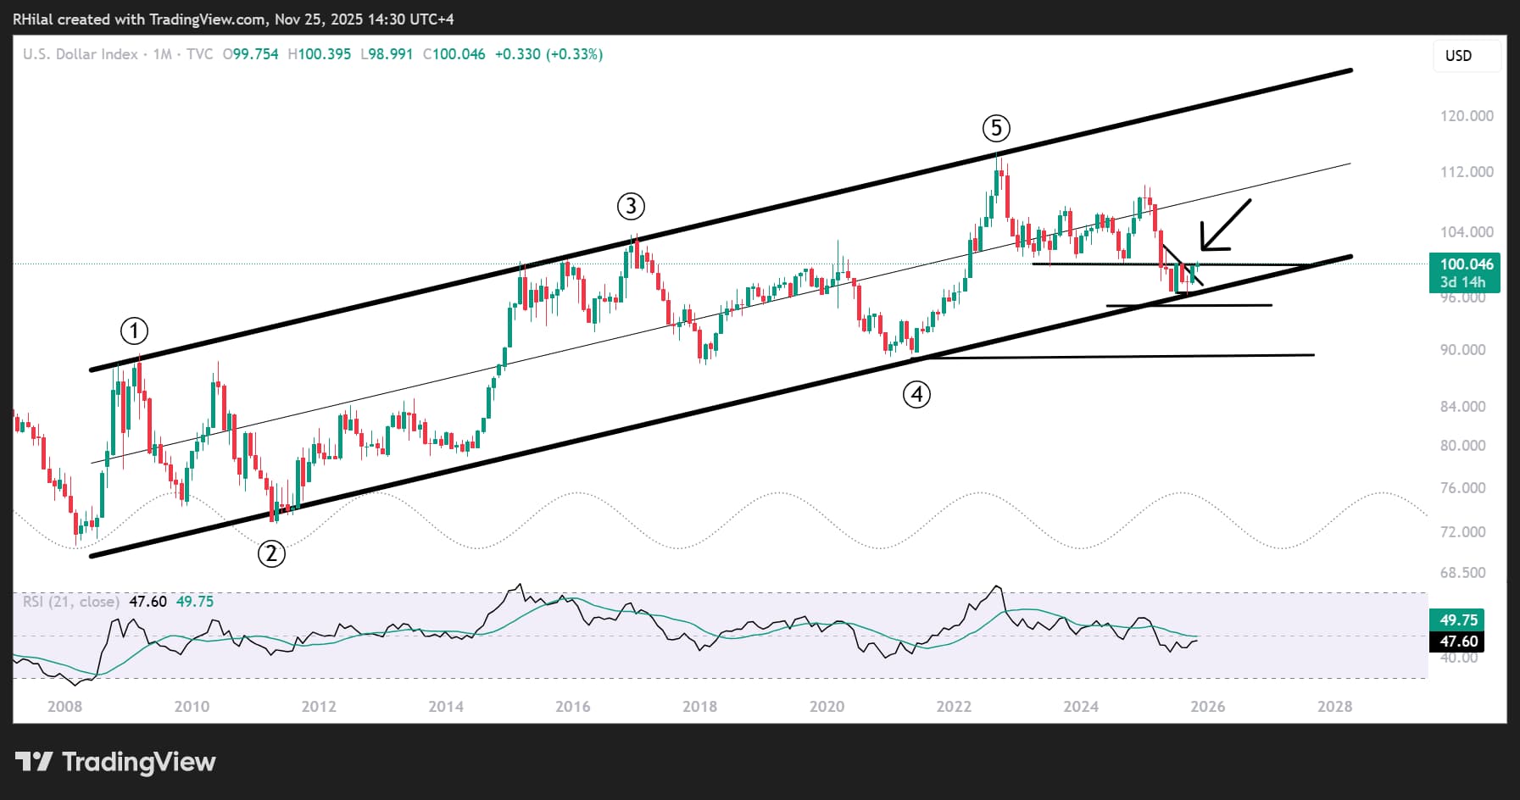Click the 90.000 level on the price scale

click(x=1464, y=349)
